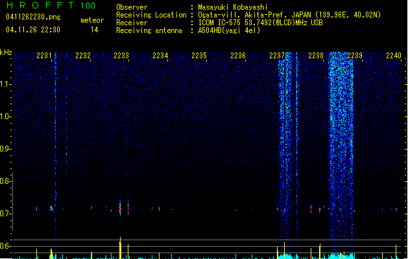Click the 2233 time marker
Screen dimensions: 408x259
pos(121,56)
